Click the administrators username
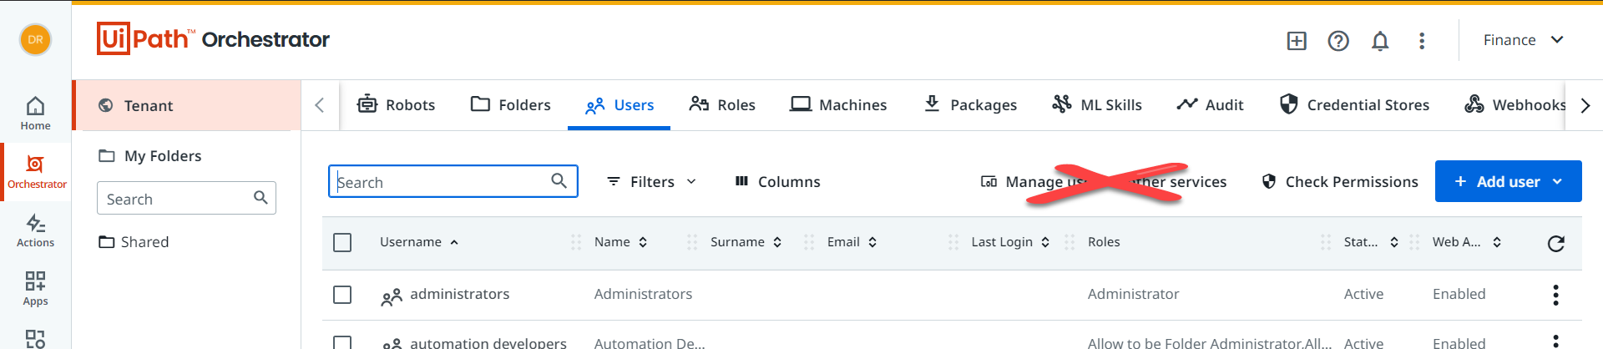The image size is (1603, 349). click(x=459, y=294)
